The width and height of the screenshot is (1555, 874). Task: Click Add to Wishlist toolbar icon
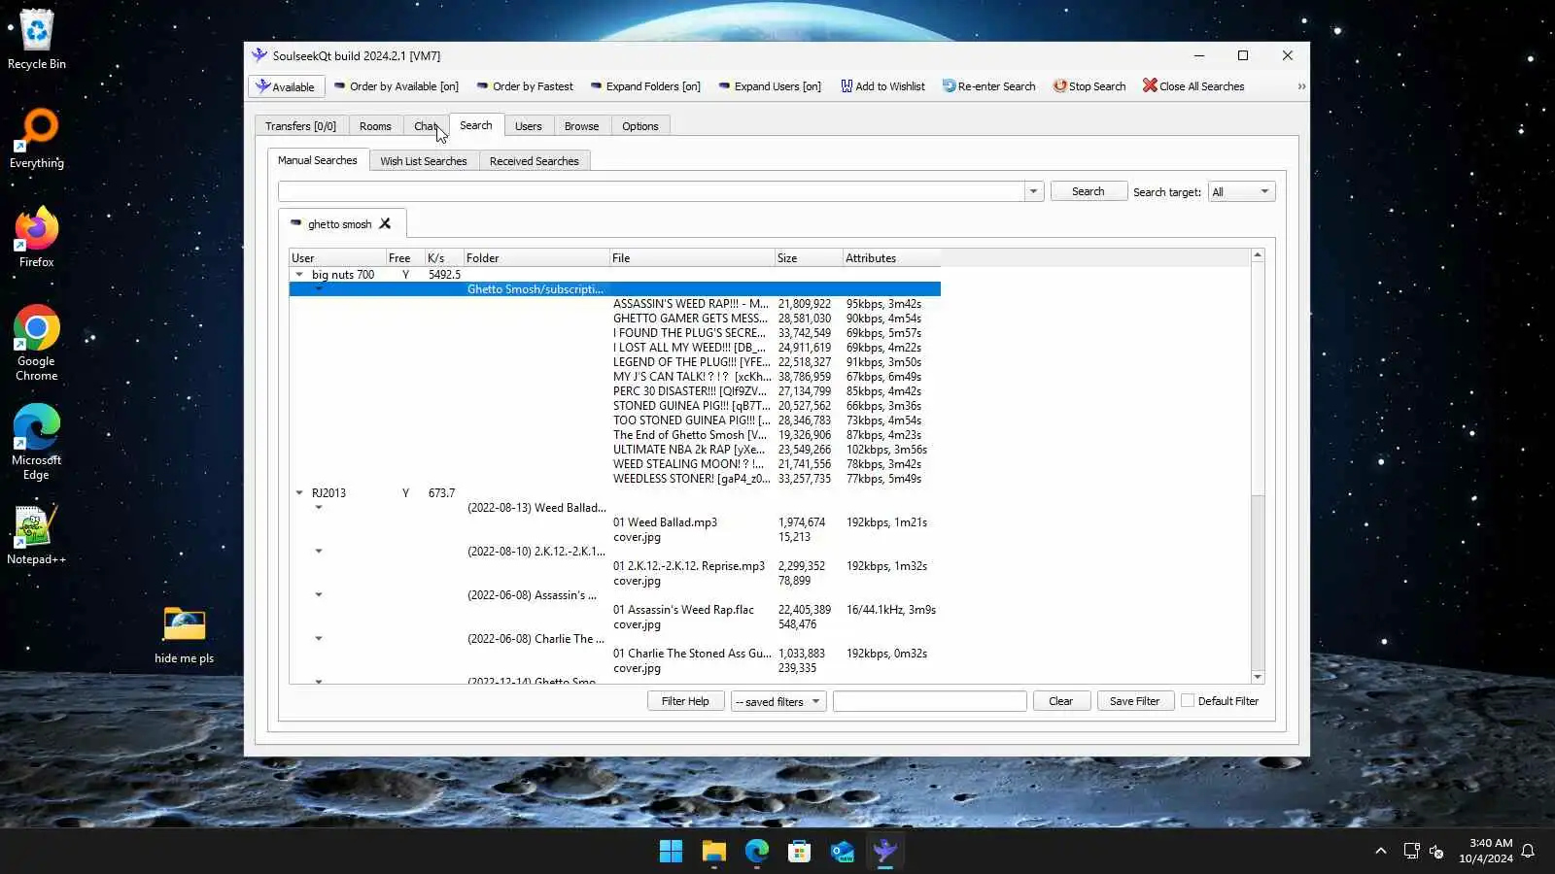click(x=882, y=86)
